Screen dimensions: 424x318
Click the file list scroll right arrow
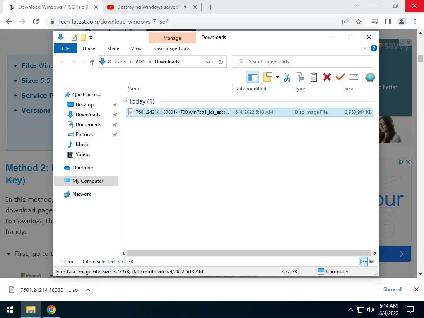pos(375,253)
